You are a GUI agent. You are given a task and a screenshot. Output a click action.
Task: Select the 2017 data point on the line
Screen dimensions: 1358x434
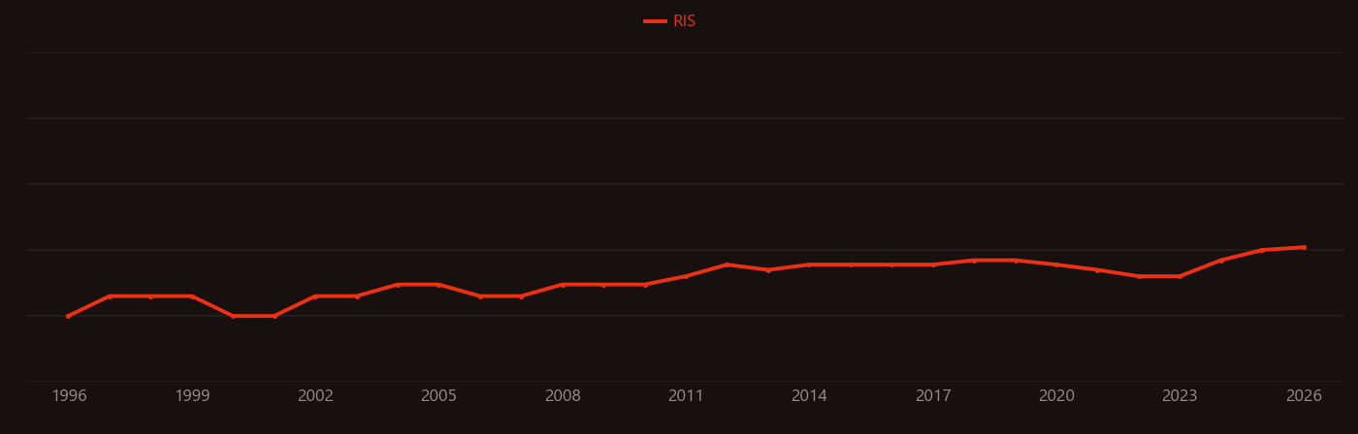[933, 264]
